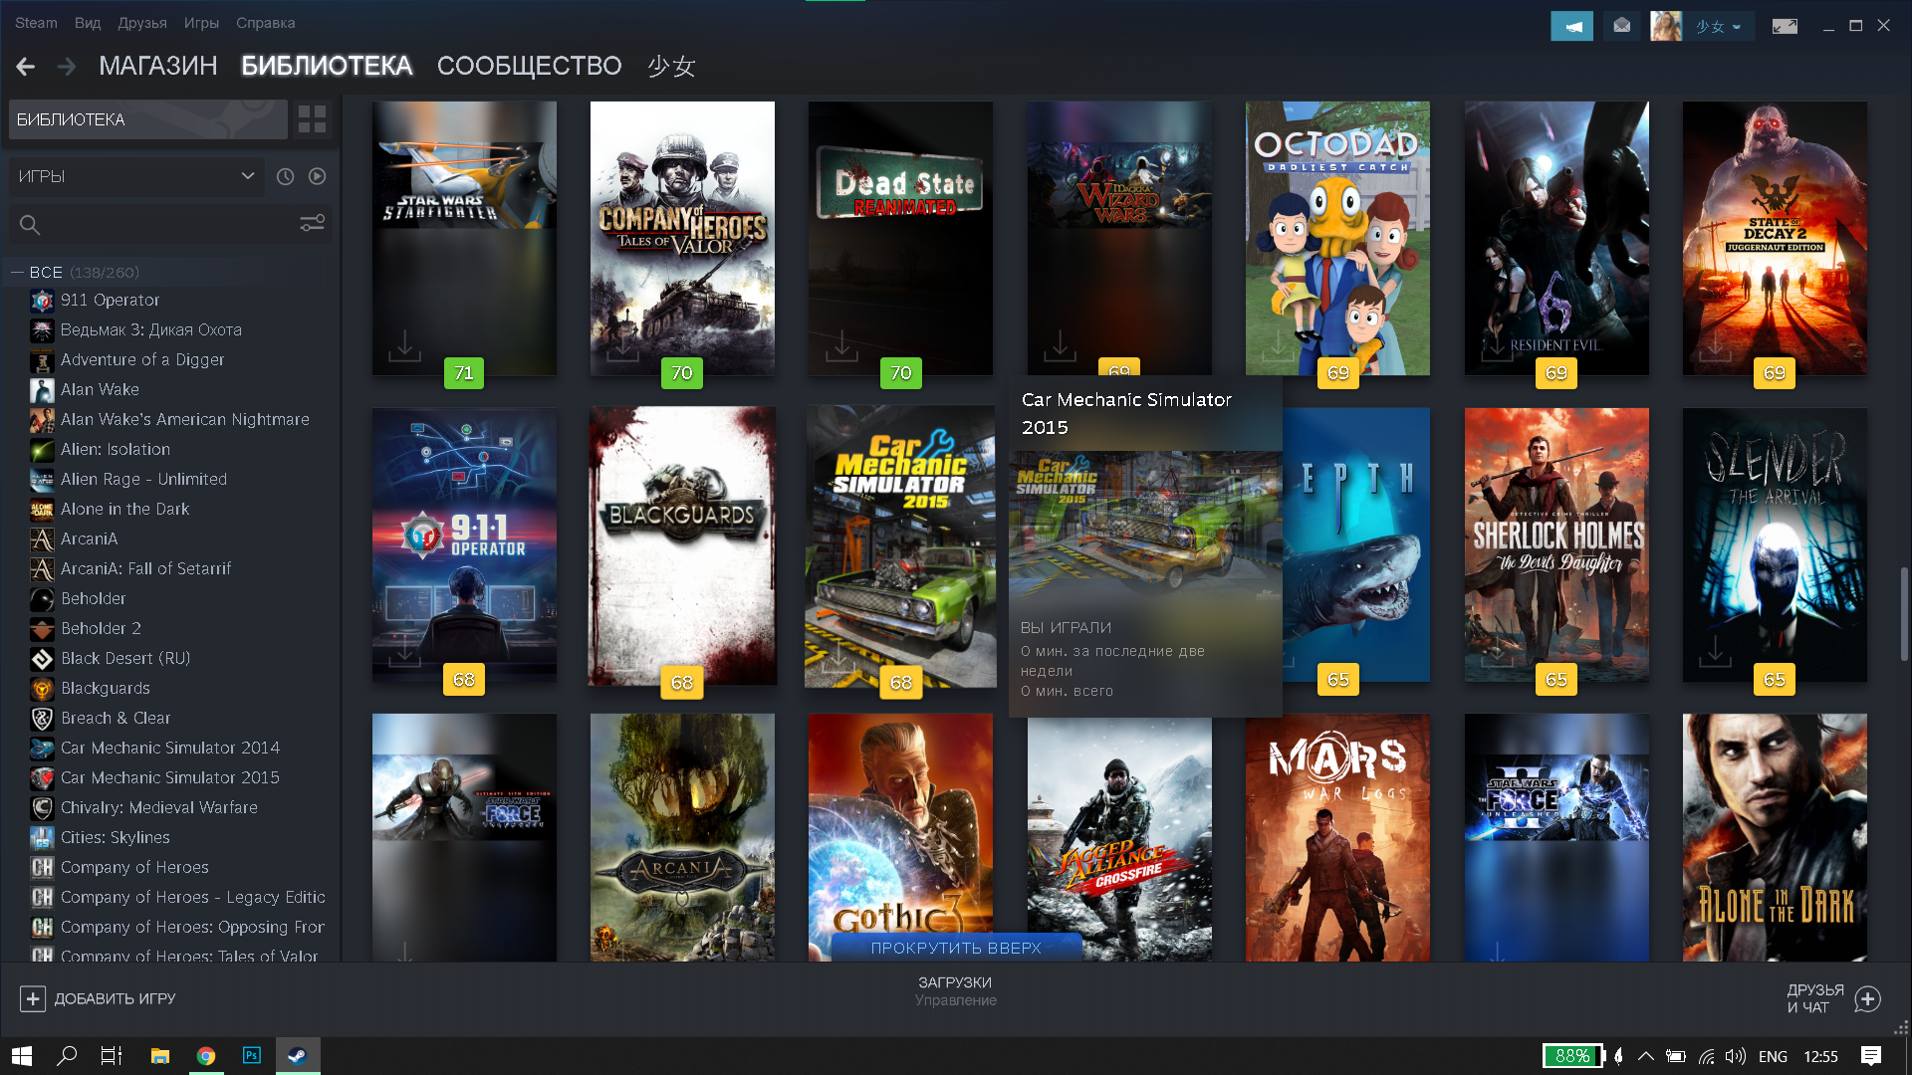
Task: Switch to grid view icon
Action: coord(312,119)
